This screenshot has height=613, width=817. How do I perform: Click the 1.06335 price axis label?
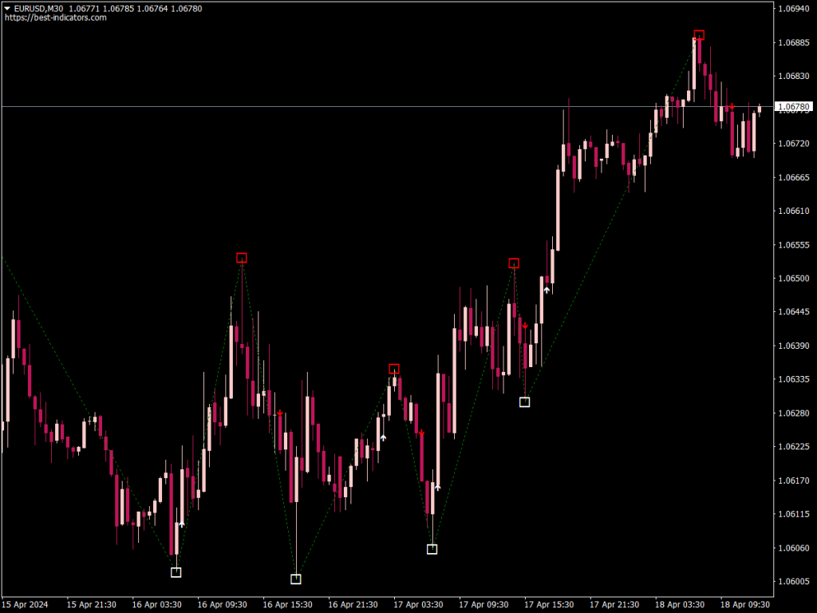[794, 379]
